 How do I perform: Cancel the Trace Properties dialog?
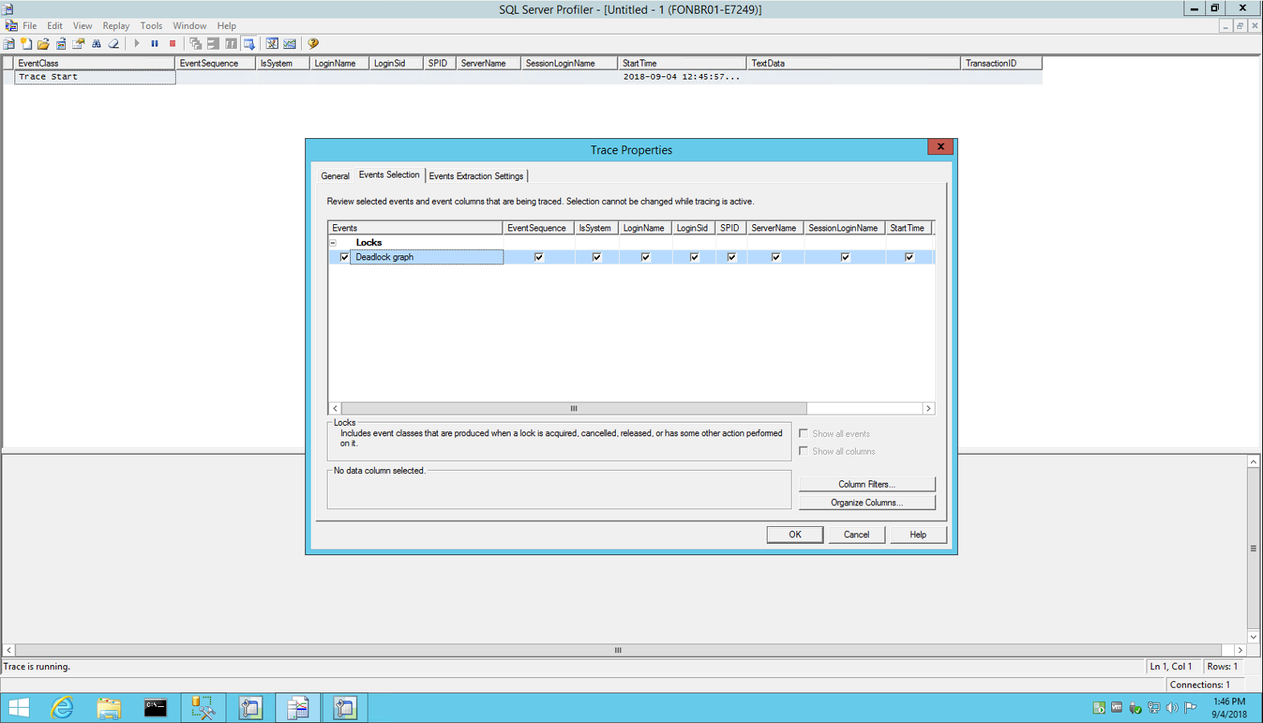tap(856, 535)
